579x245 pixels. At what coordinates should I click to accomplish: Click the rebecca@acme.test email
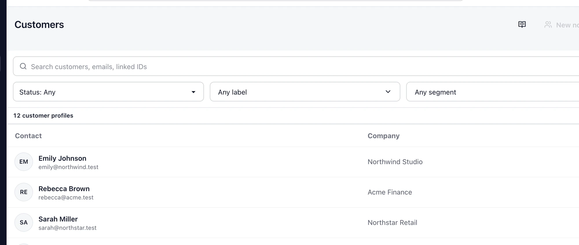pos(66,197)
